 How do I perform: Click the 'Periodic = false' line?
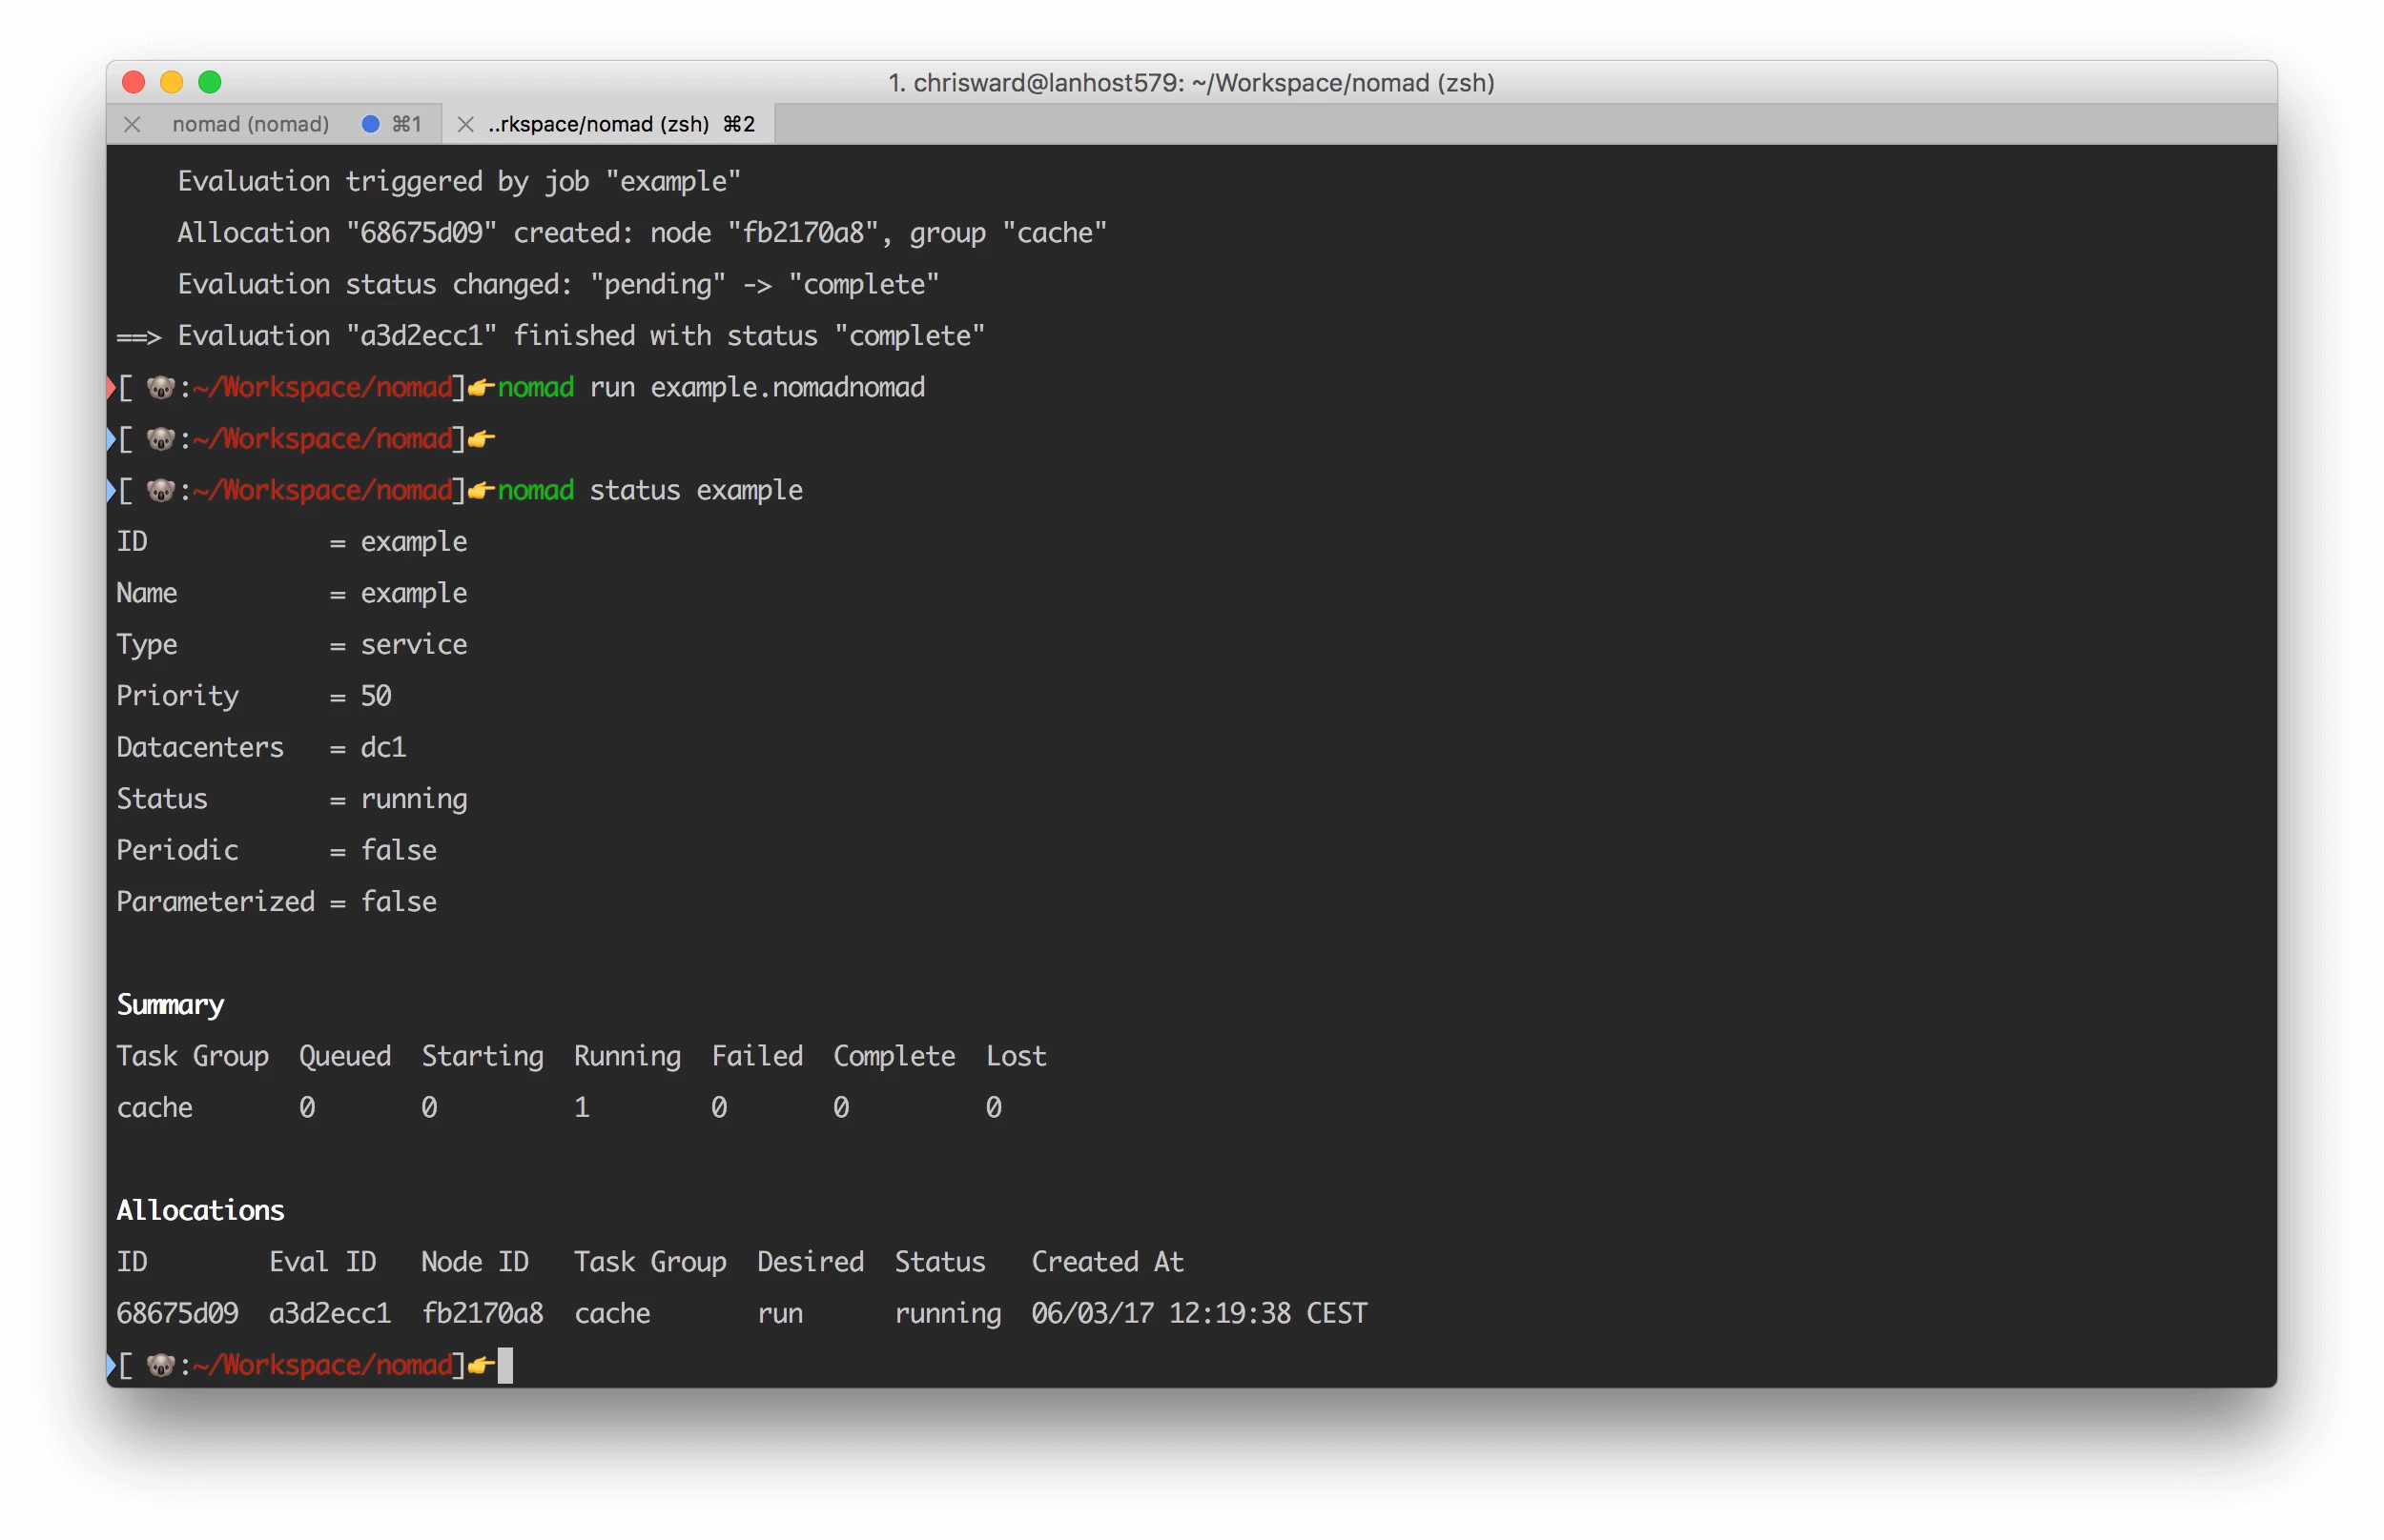[x=277, y=850]
